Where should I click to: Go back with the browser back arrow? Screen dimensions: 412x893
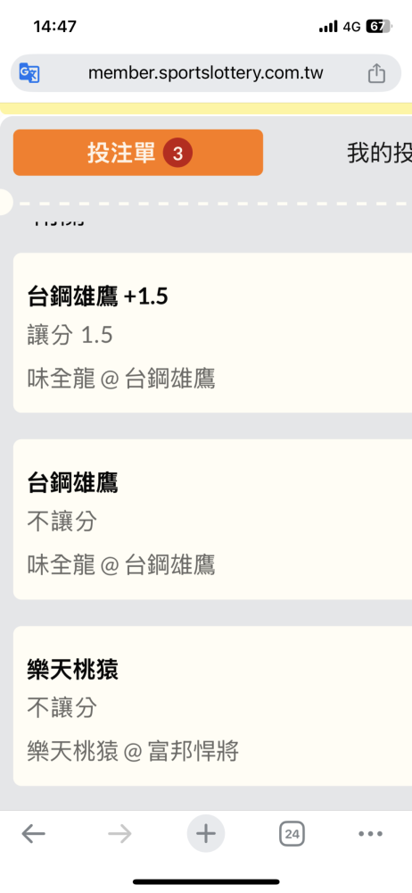(34, 834)
